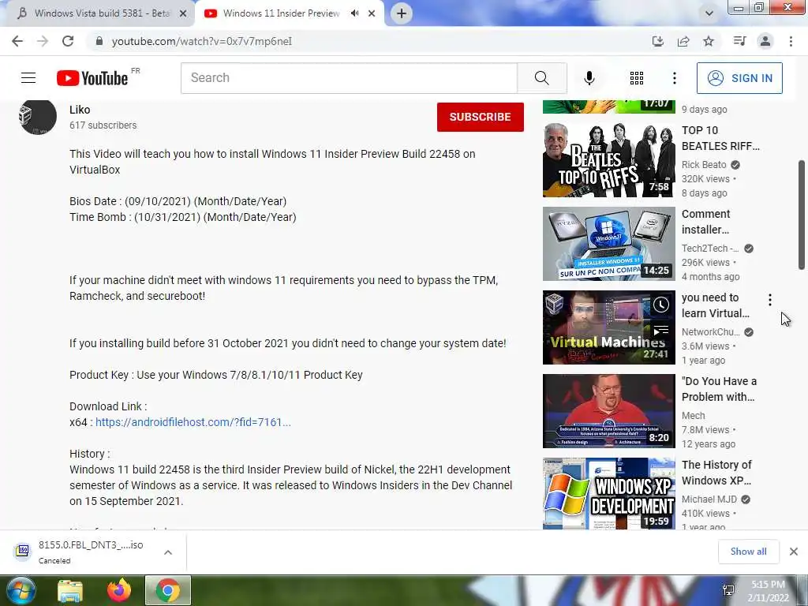Go to YouTube home via logo
The height and width of the screenshot is (606, 808).
pyautogui.click(x=92, y=78)
